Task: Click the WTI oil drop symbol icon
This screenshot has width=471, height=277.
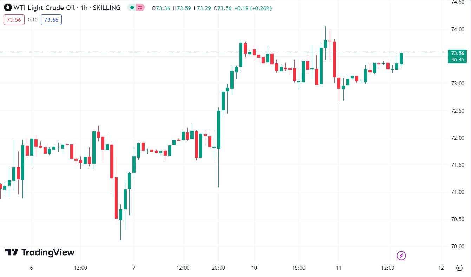Action: (7, 8)
